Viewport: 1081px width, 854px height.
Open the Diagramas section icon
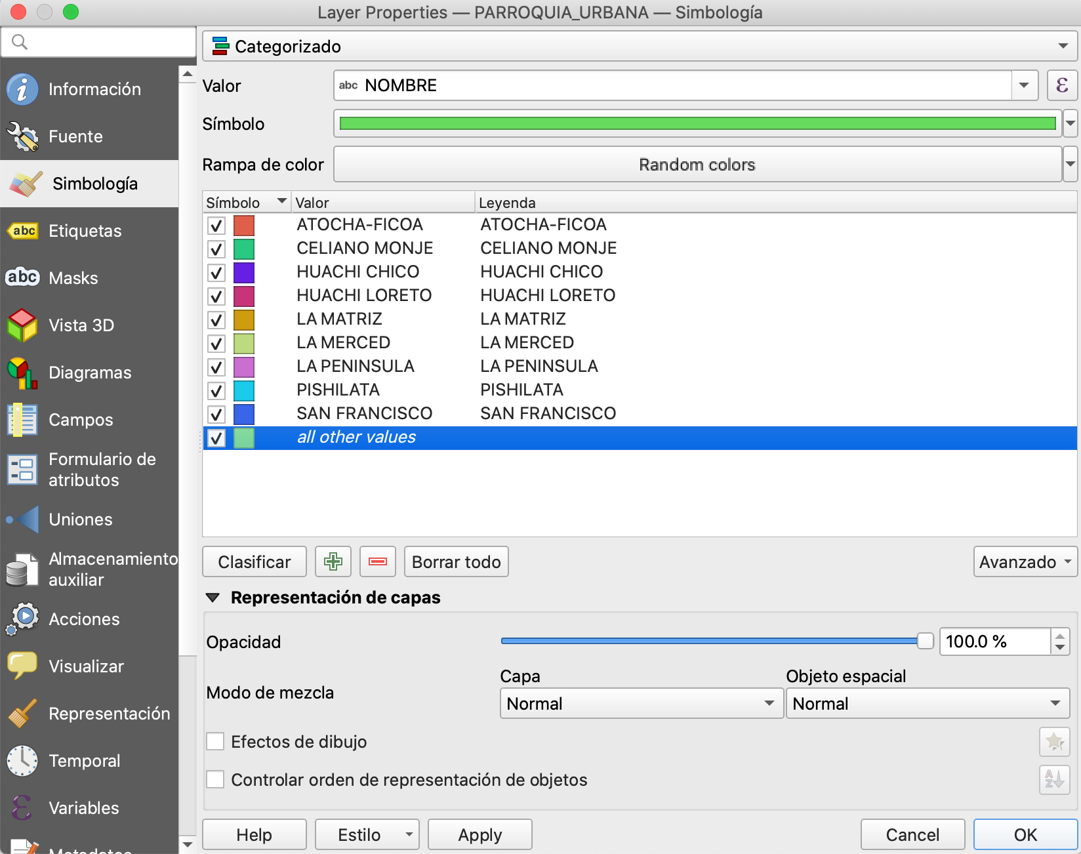(x=22, y=373)
